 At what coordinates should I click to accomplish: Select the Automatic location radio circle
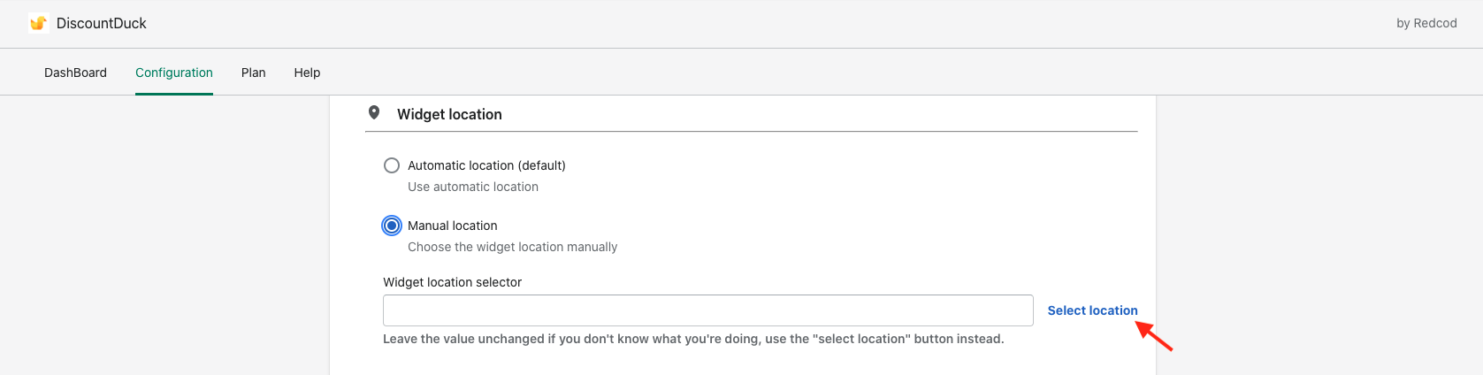[392, 165]
